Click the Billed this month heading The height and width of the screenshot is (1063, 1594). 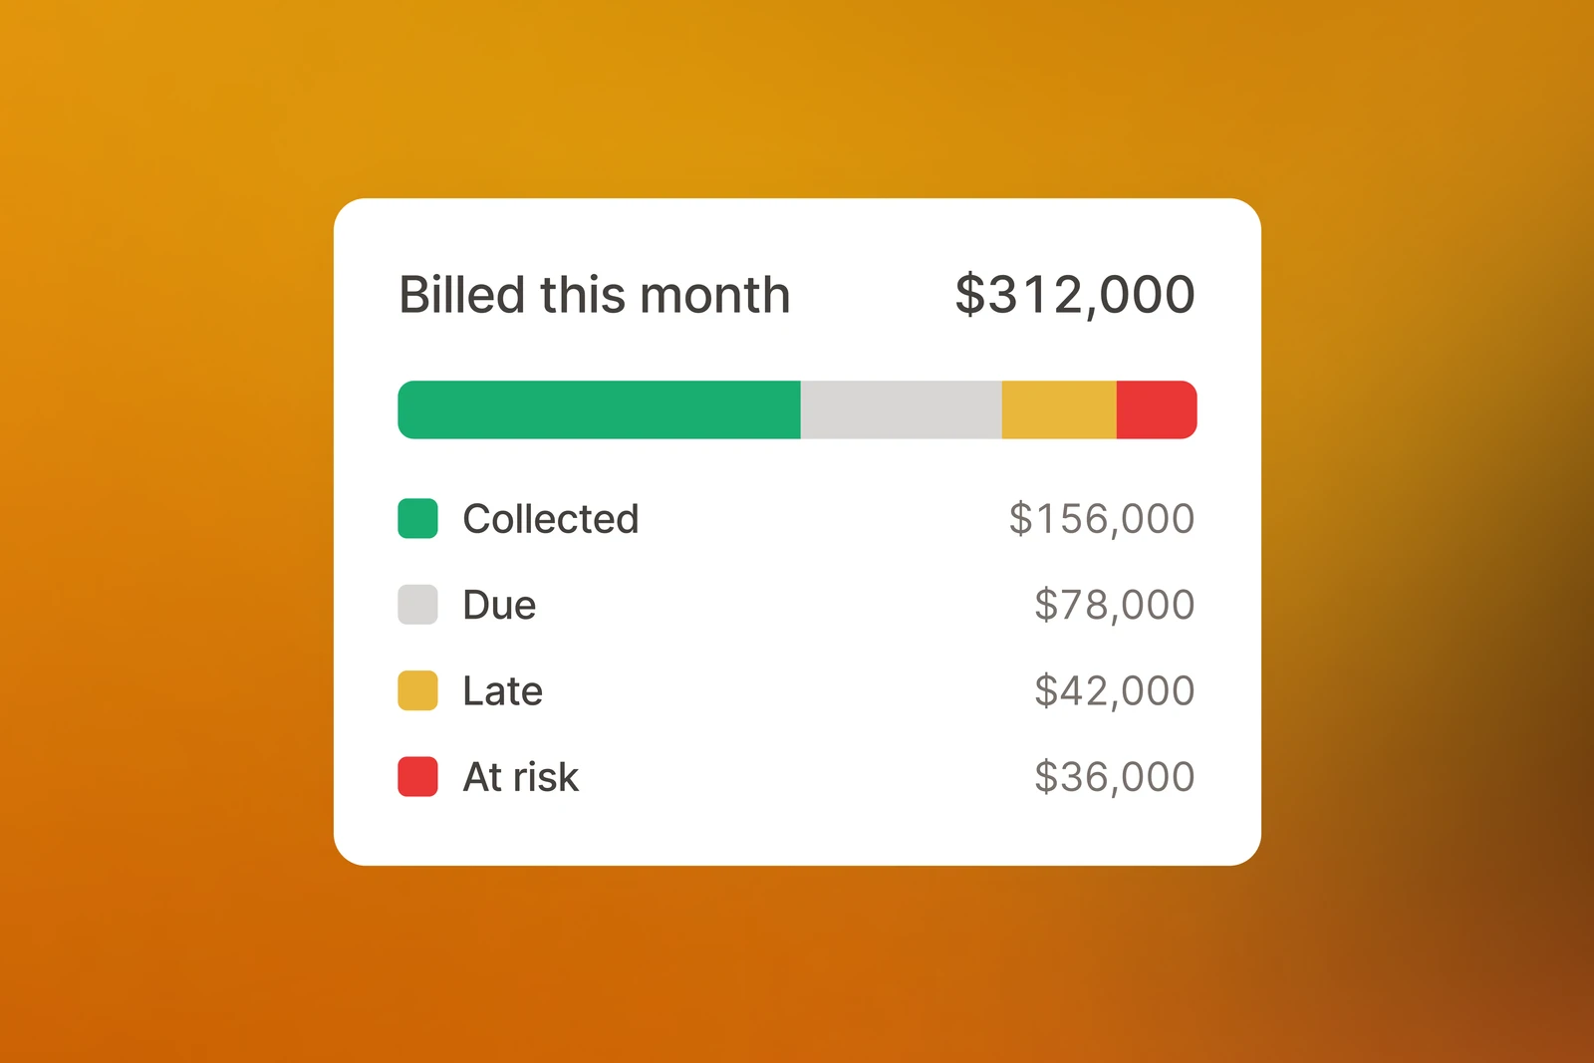click(595, 295)
